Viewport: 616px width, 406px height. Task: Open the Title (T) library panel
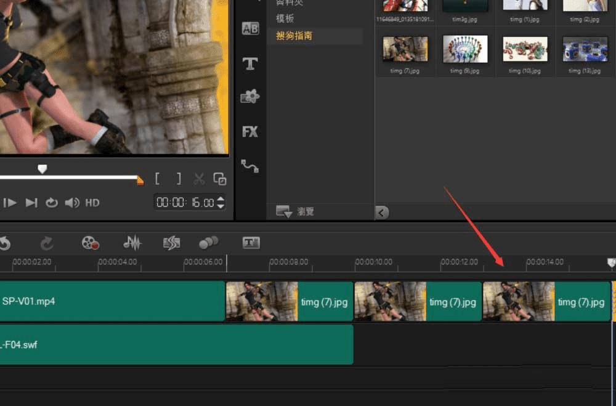[250, 63]
